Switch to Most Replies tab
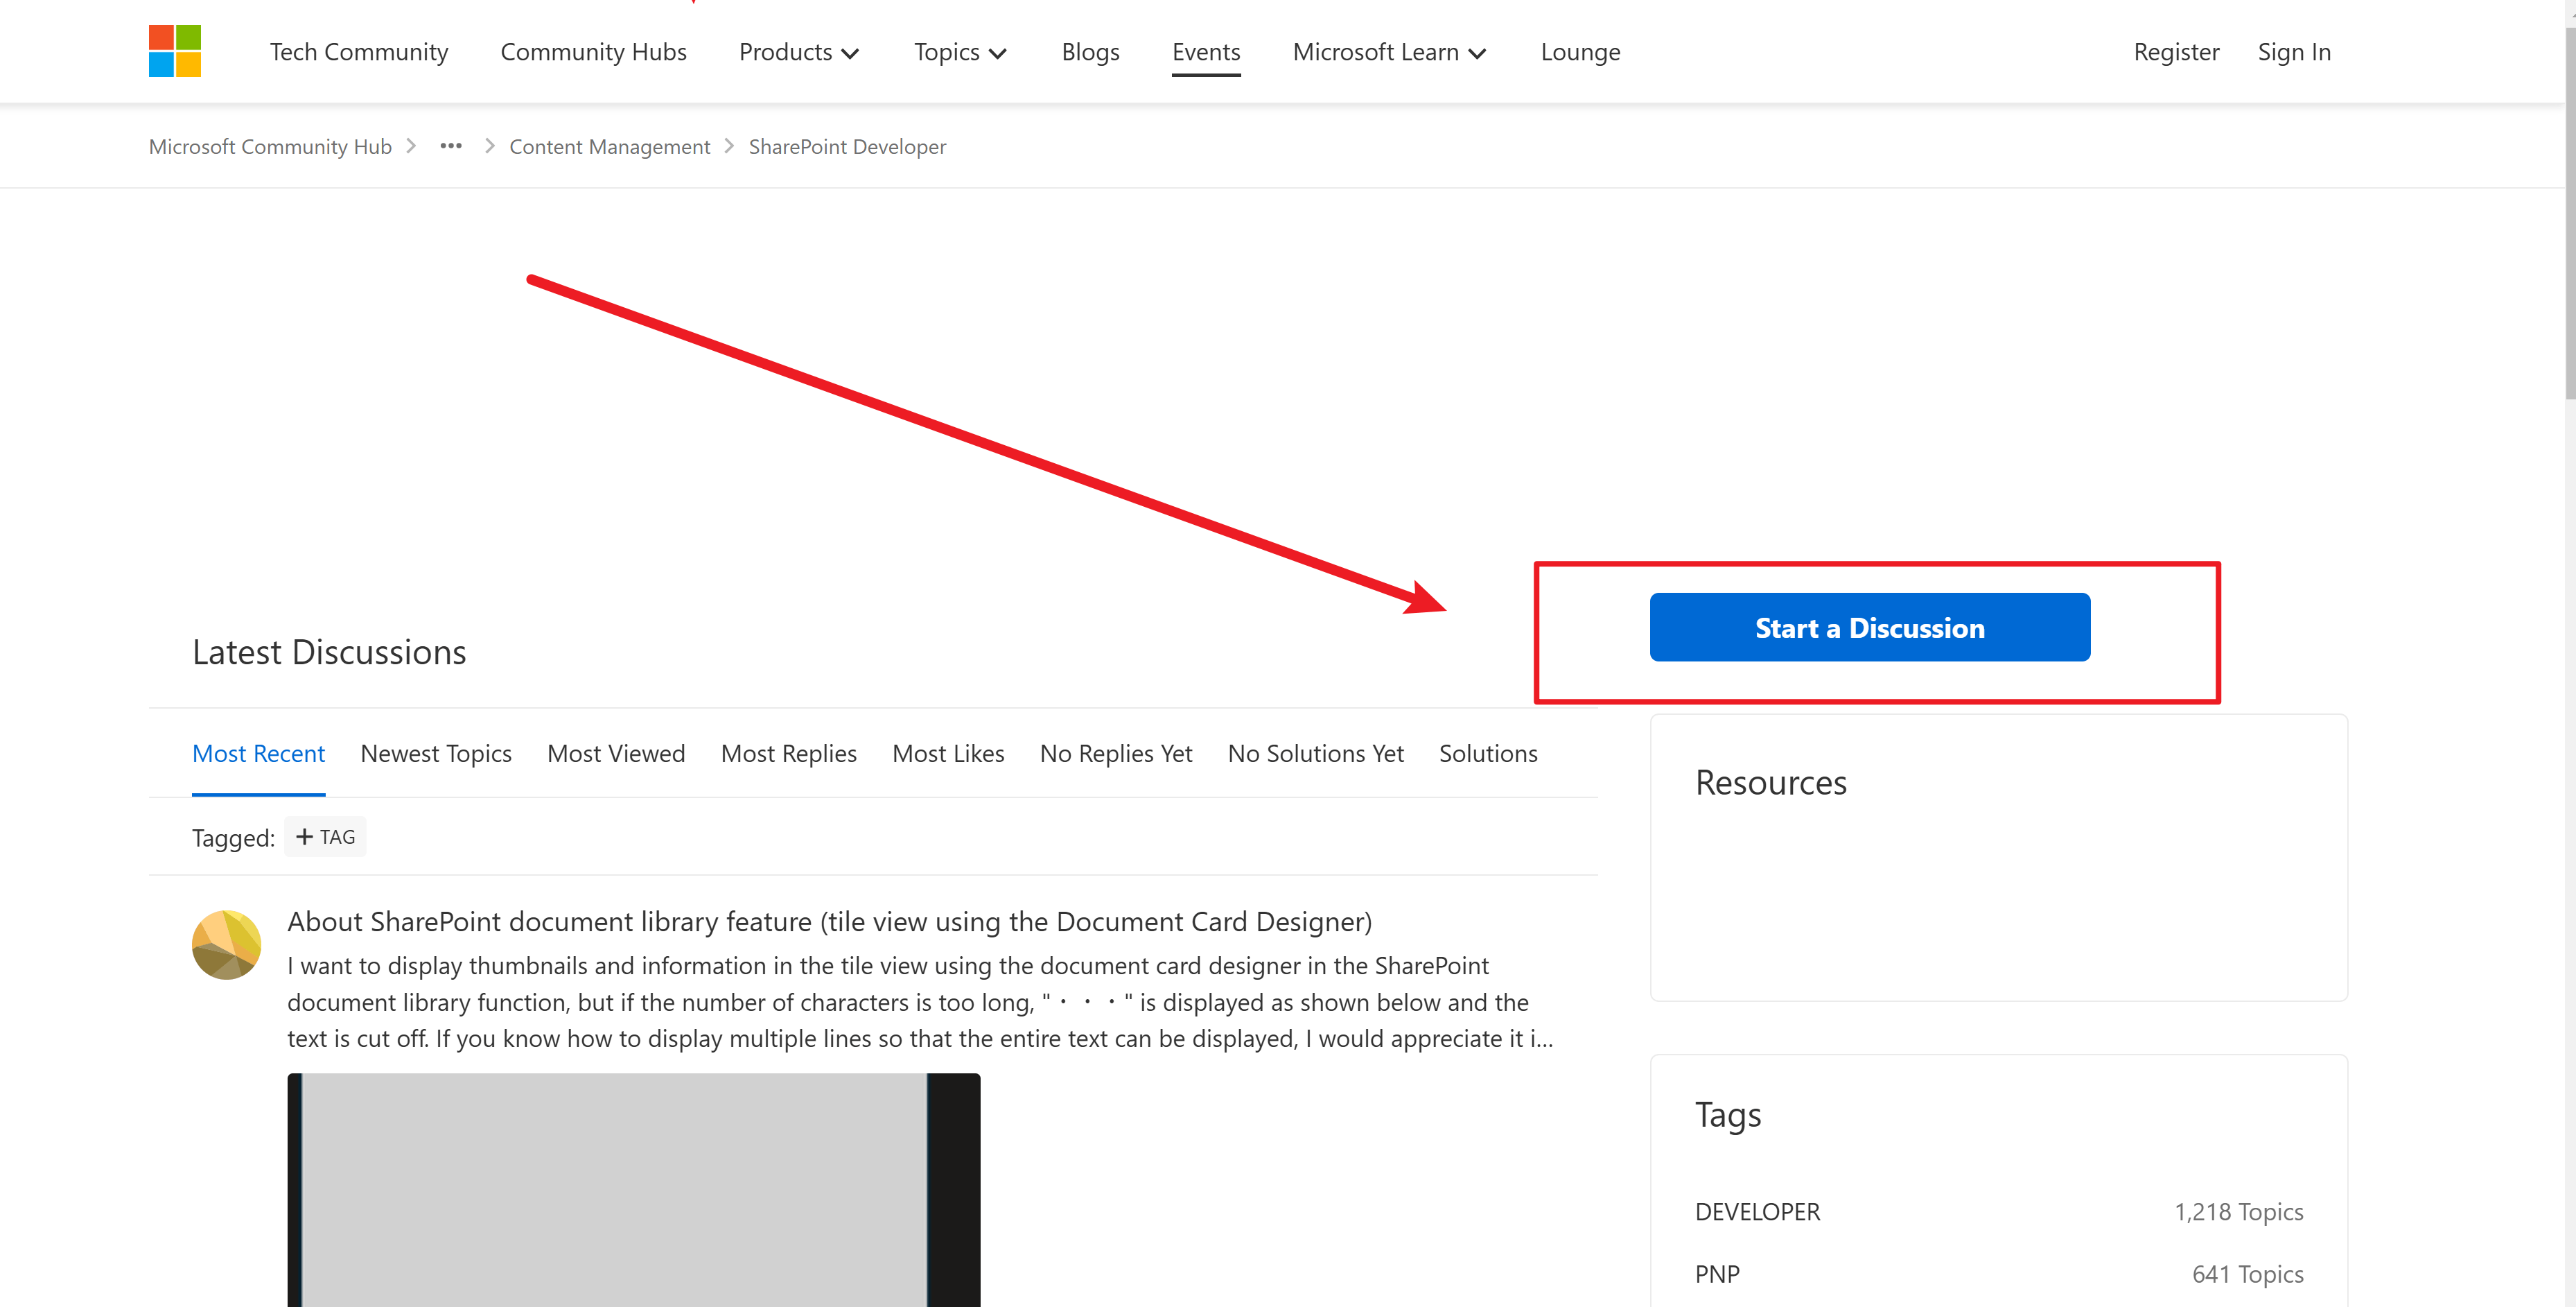This screenshot has width=2576, height=1307. (x=789, y=754)
